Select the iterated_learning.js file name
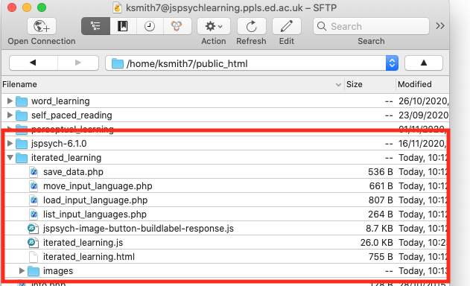This screenshot has width=470, height=286. [83, 243]
